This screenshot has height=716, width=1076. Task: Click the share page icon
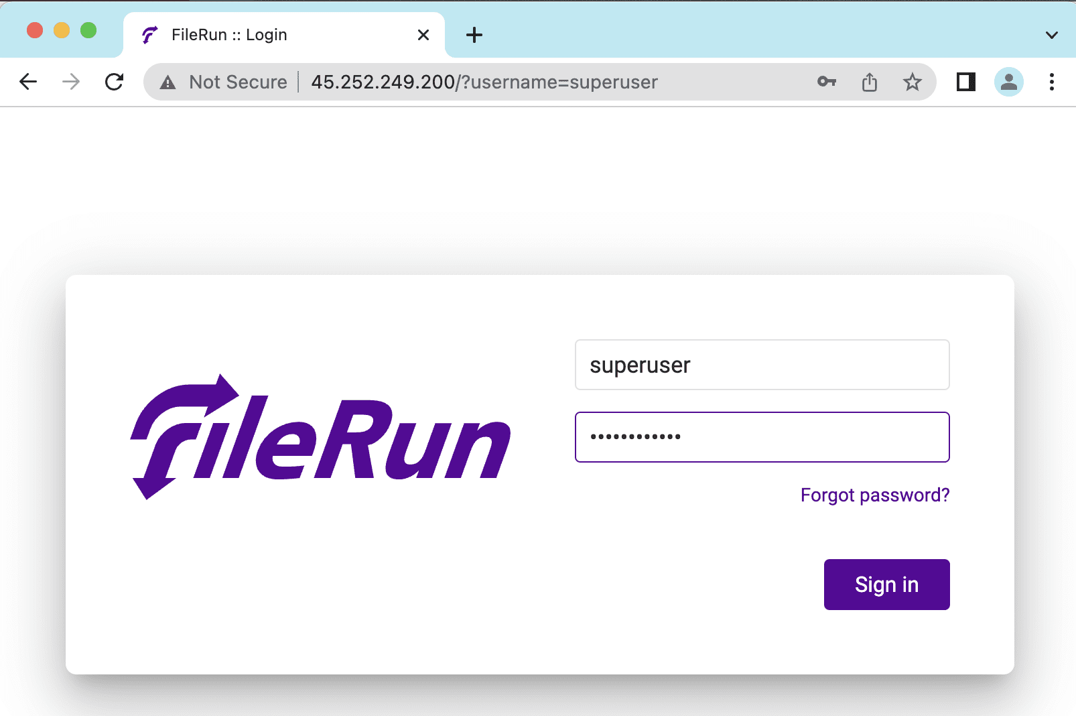[x=870, y=82]
